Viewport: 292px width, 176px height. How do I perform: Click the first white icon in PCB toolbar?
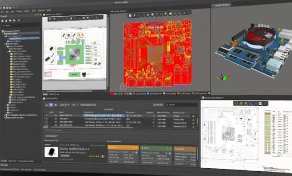[x=130, y=16]
